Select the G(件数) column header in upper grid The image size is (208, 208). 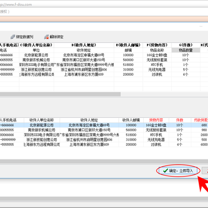185,45
